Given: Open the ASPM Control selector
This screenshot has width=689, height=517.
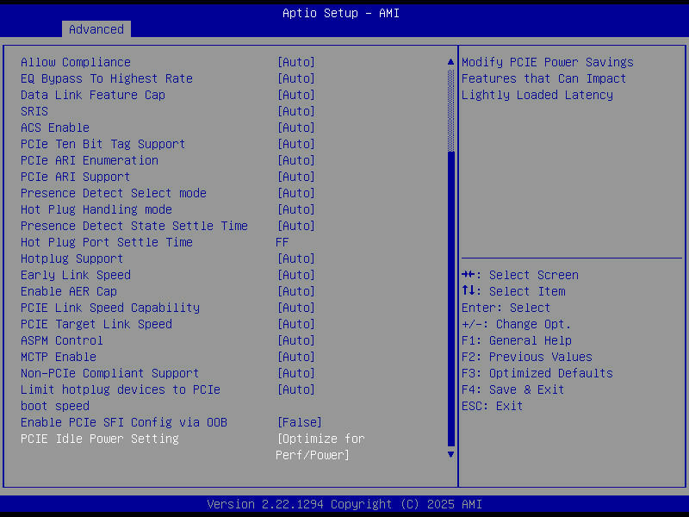Looking at the screenshot, I should point(296,339).
